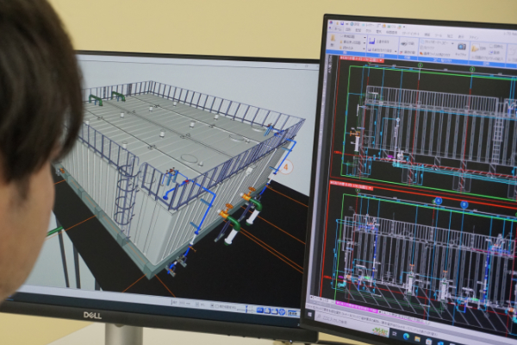Expand the second dropdown arrow in the file group
Screen dimensions: 517x345
point(364,43)
